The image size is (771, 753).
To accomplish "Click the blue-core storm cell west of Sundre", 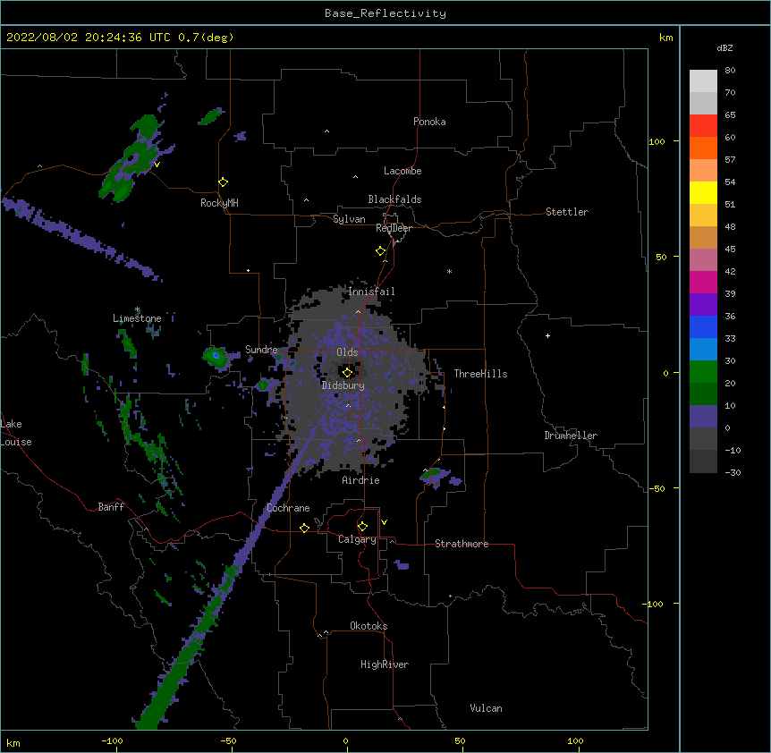I will [x=216, y=358].
